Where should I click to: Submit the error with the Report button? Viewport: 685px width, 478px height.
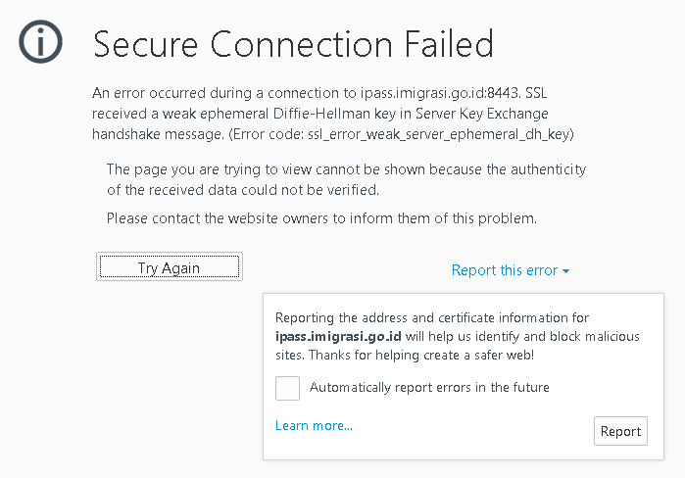click(x=620, y=431)
